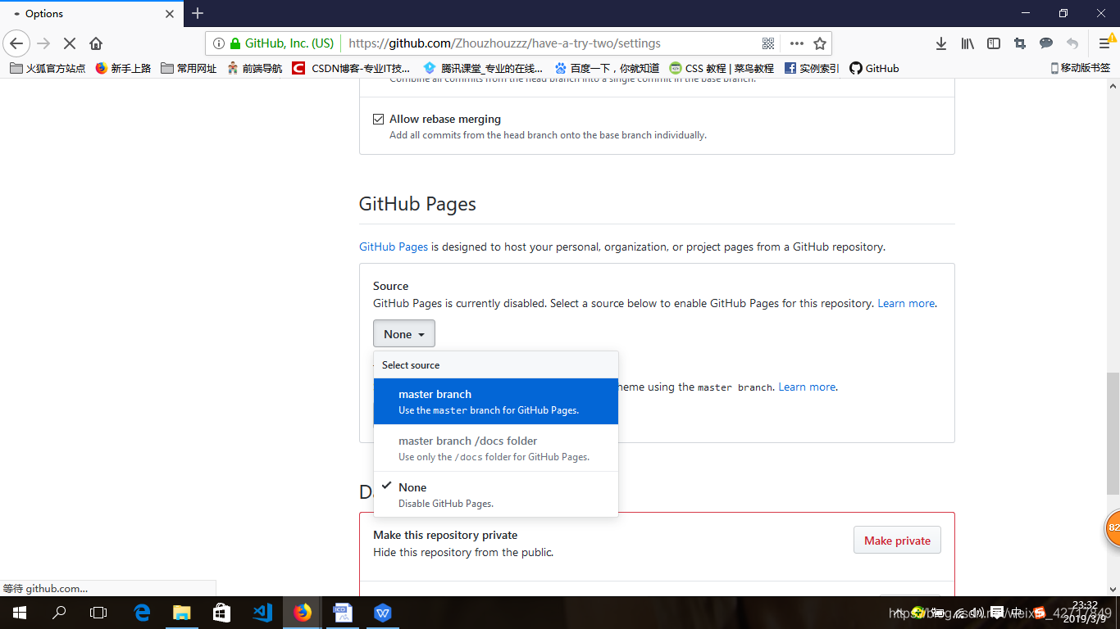Open Windows taskbar search

tap(59, 612)
